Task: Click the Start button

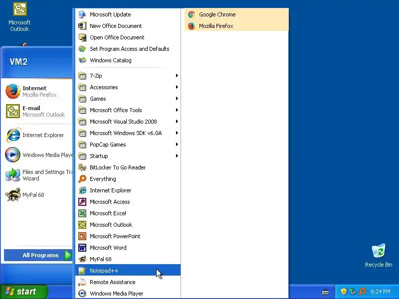Action: [x=24, y=292]
